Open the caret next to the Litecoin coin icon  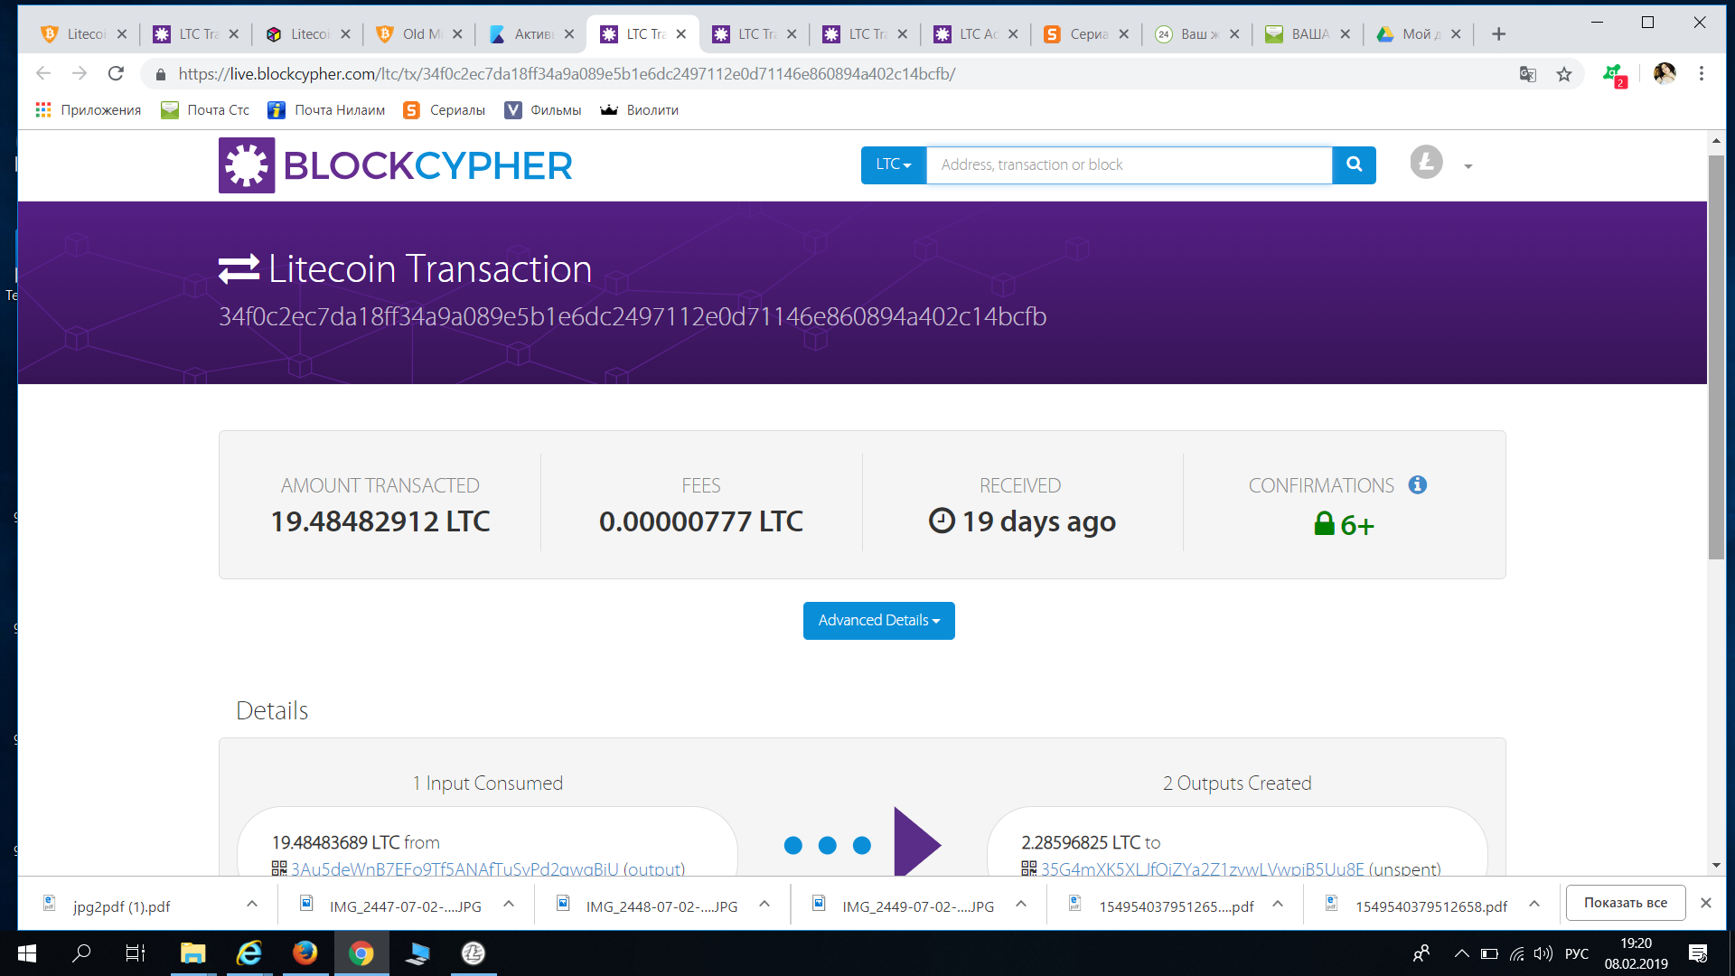click(x=1468, y=166)
